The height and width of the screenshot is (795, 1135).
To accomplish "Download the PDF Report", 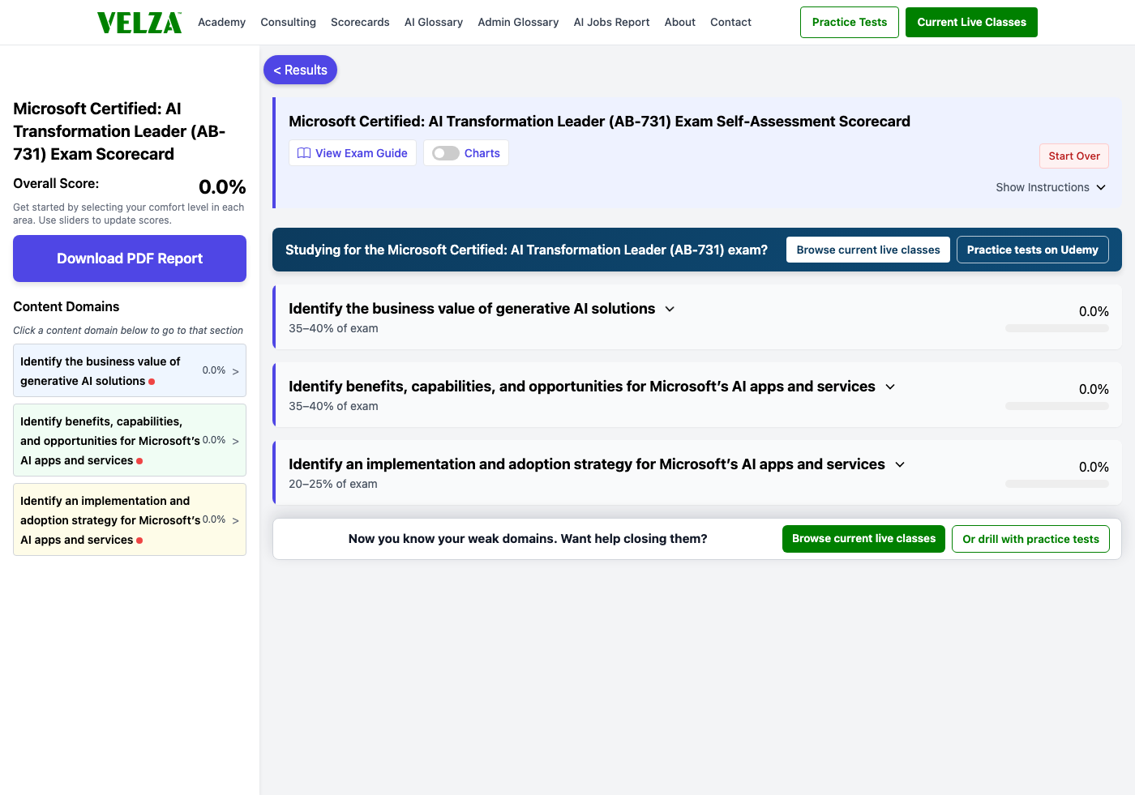I will click(x=130, y=259).
